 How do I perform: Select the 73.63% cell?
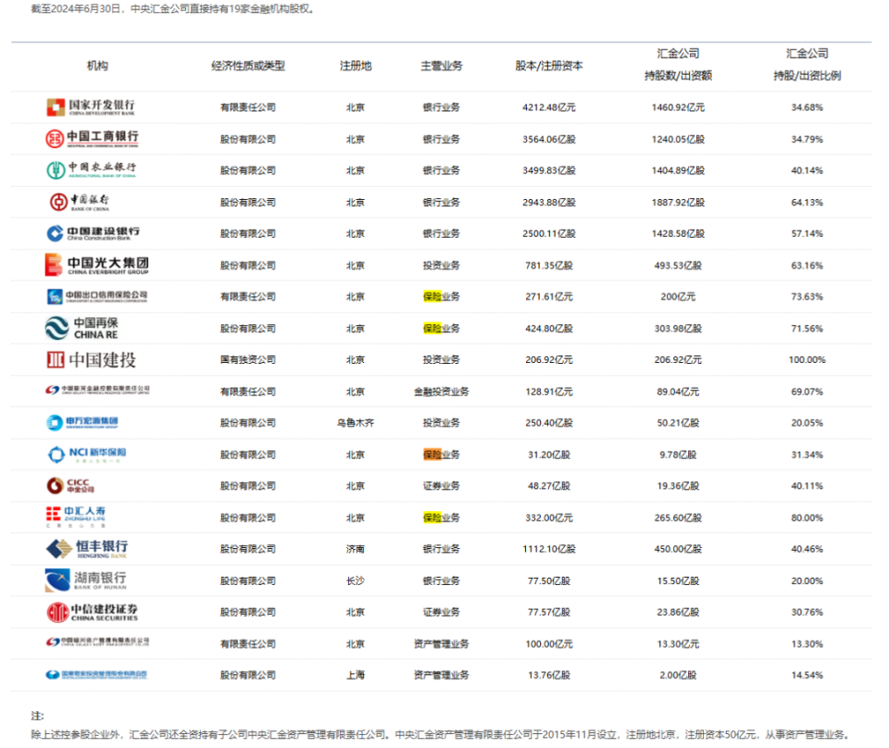(808, 296)
